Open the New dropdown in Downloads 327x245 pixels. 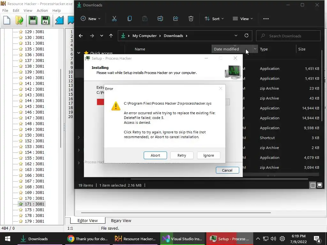coord(90,19)
